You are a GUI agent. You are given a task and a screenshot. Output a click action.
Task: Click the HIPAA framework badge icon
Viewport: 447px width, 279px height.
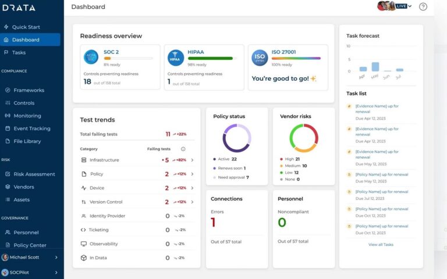[175, 58]
